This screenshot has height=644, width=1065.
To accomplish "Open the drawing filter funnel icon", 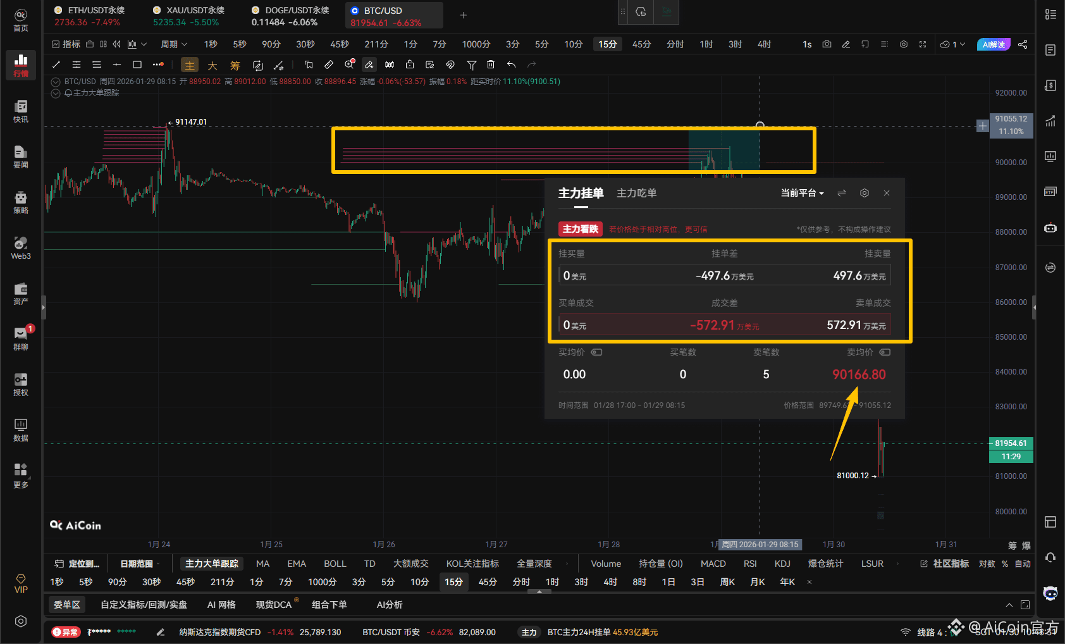I will click(x=471, y=64).
